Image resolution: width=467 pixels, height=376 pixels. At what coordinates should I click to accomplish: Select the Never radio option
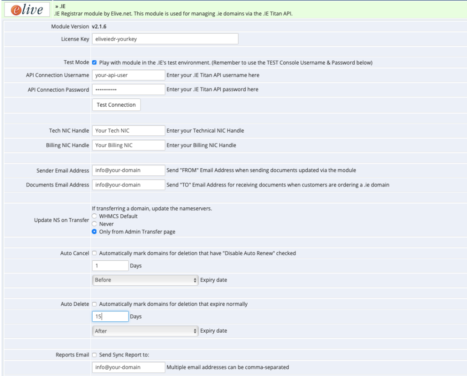click(x=94, y=224)
